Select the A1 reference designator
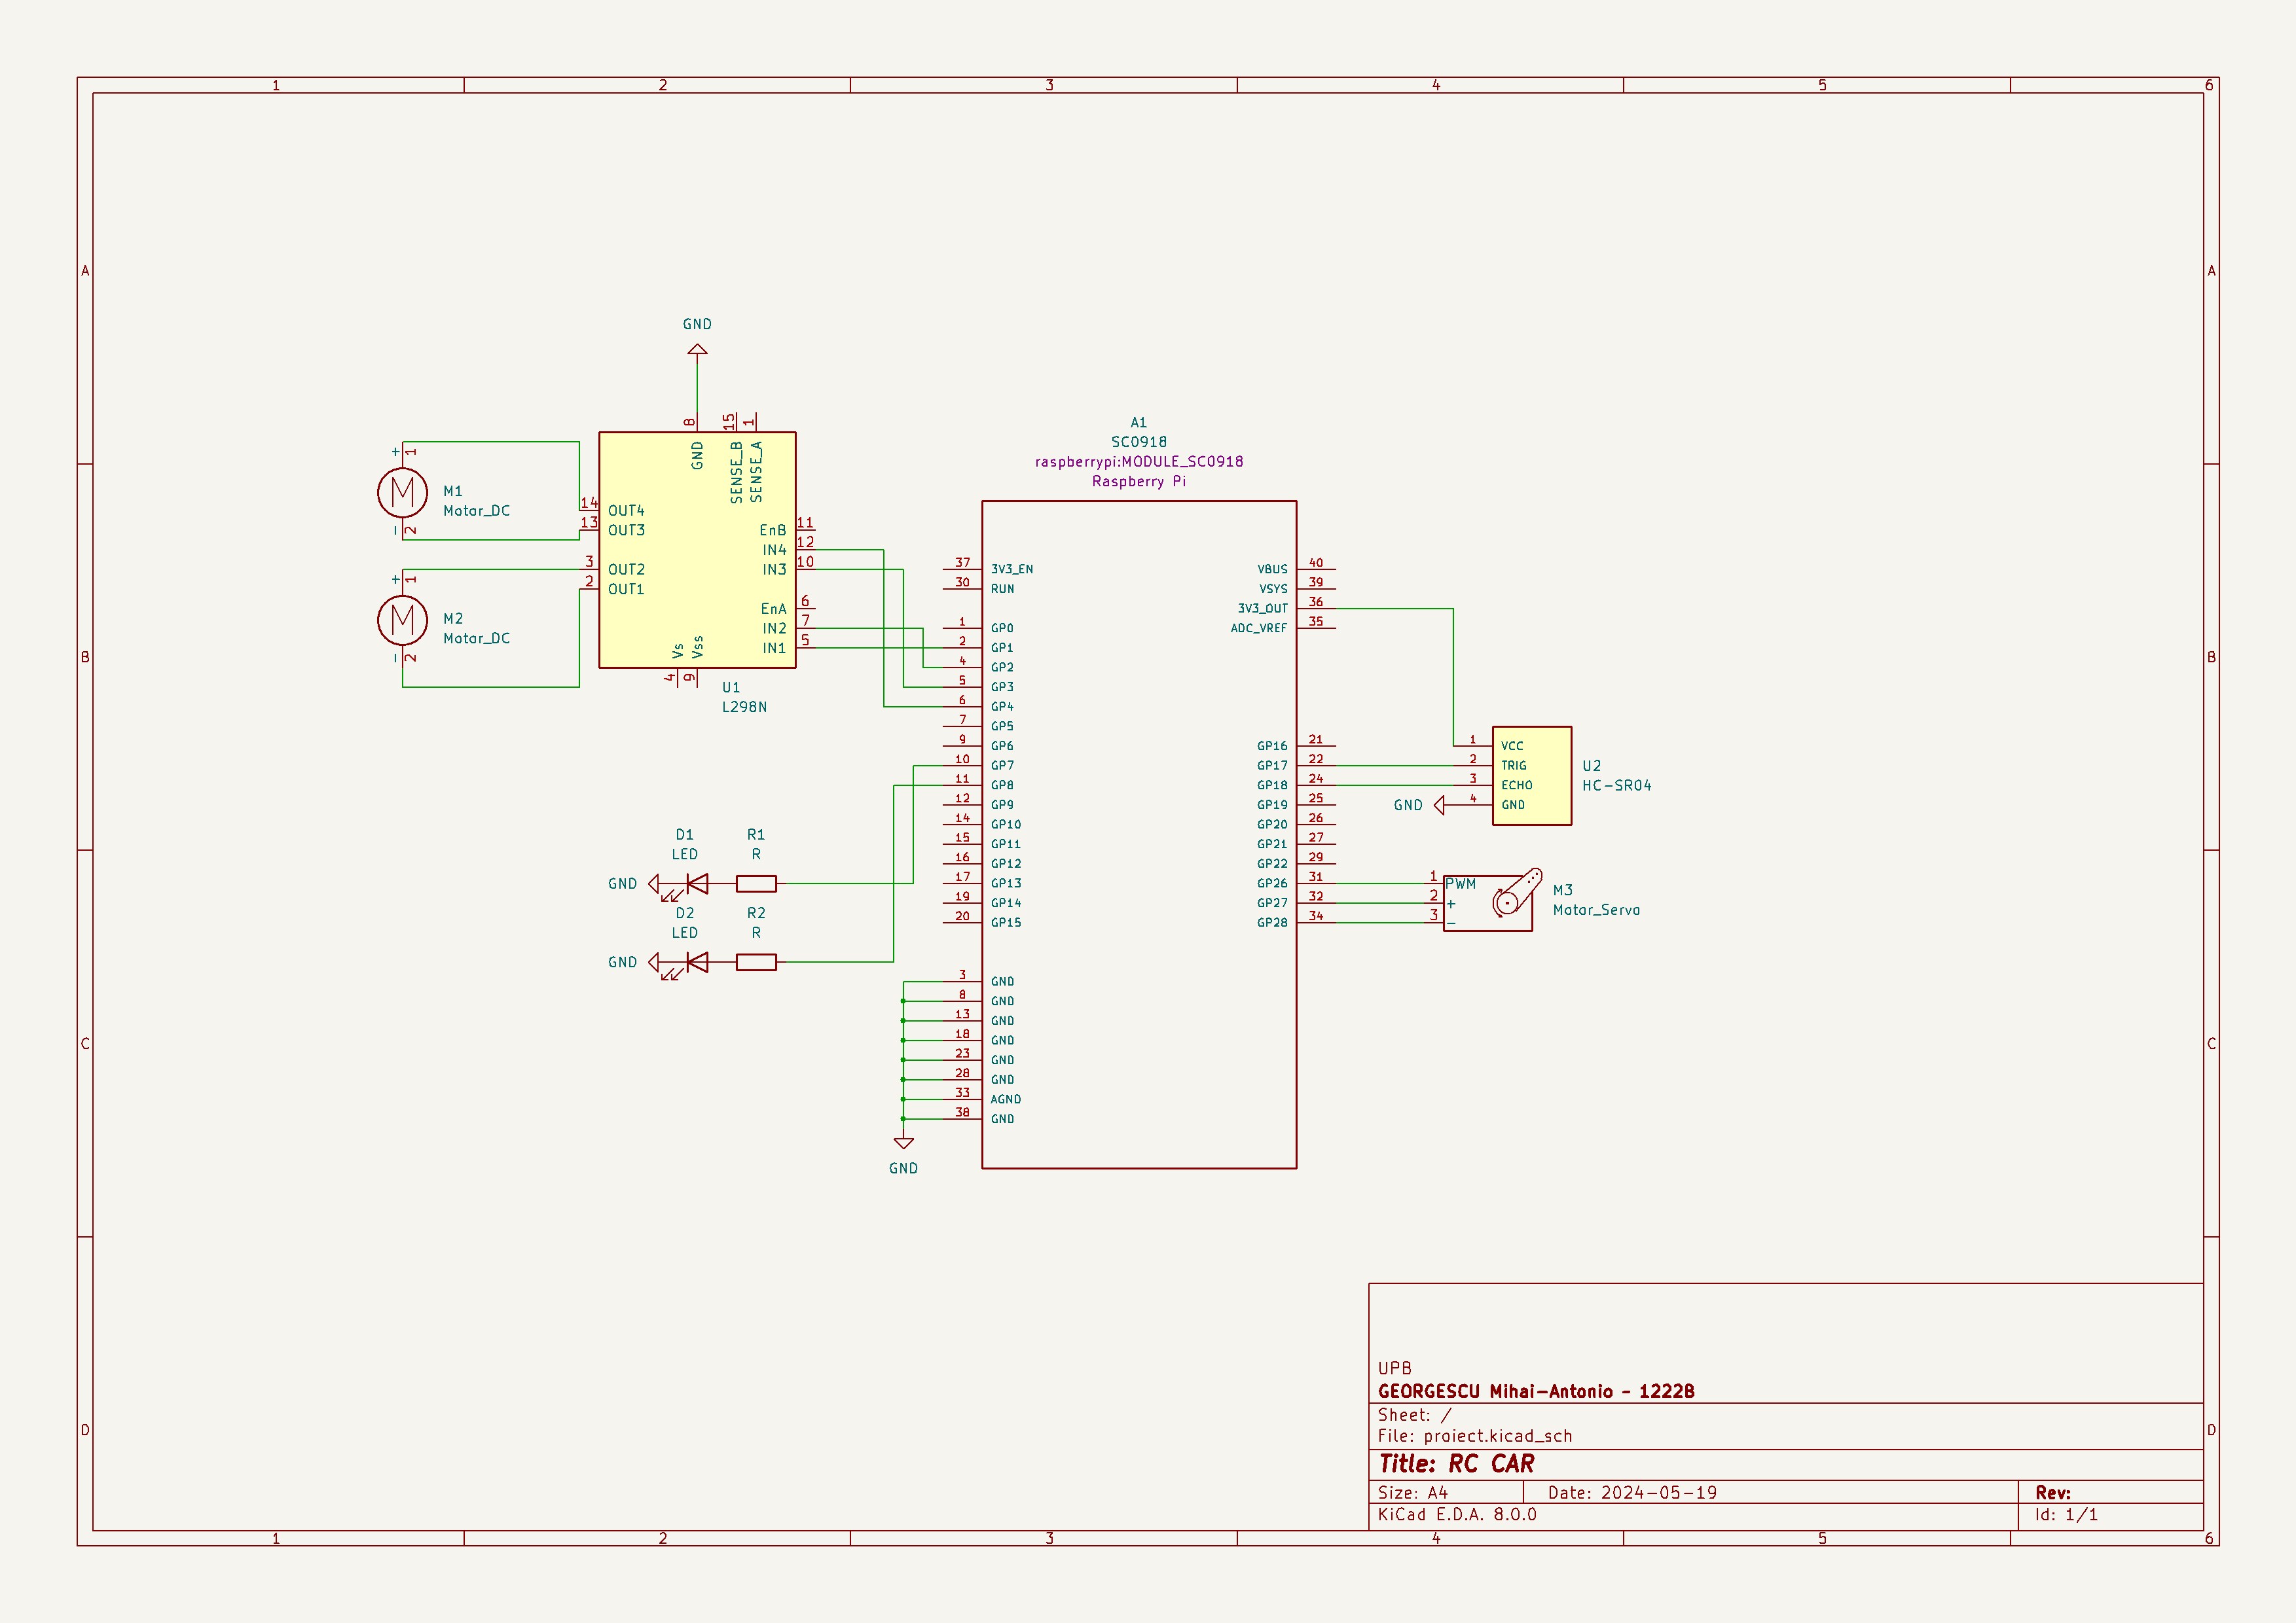Viewport: 2296px width, 1623px height. tap(1138, 423)
